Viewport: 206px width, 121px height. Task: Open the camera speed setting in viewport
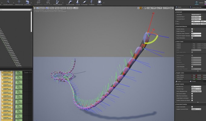click(x=172, y=8)
